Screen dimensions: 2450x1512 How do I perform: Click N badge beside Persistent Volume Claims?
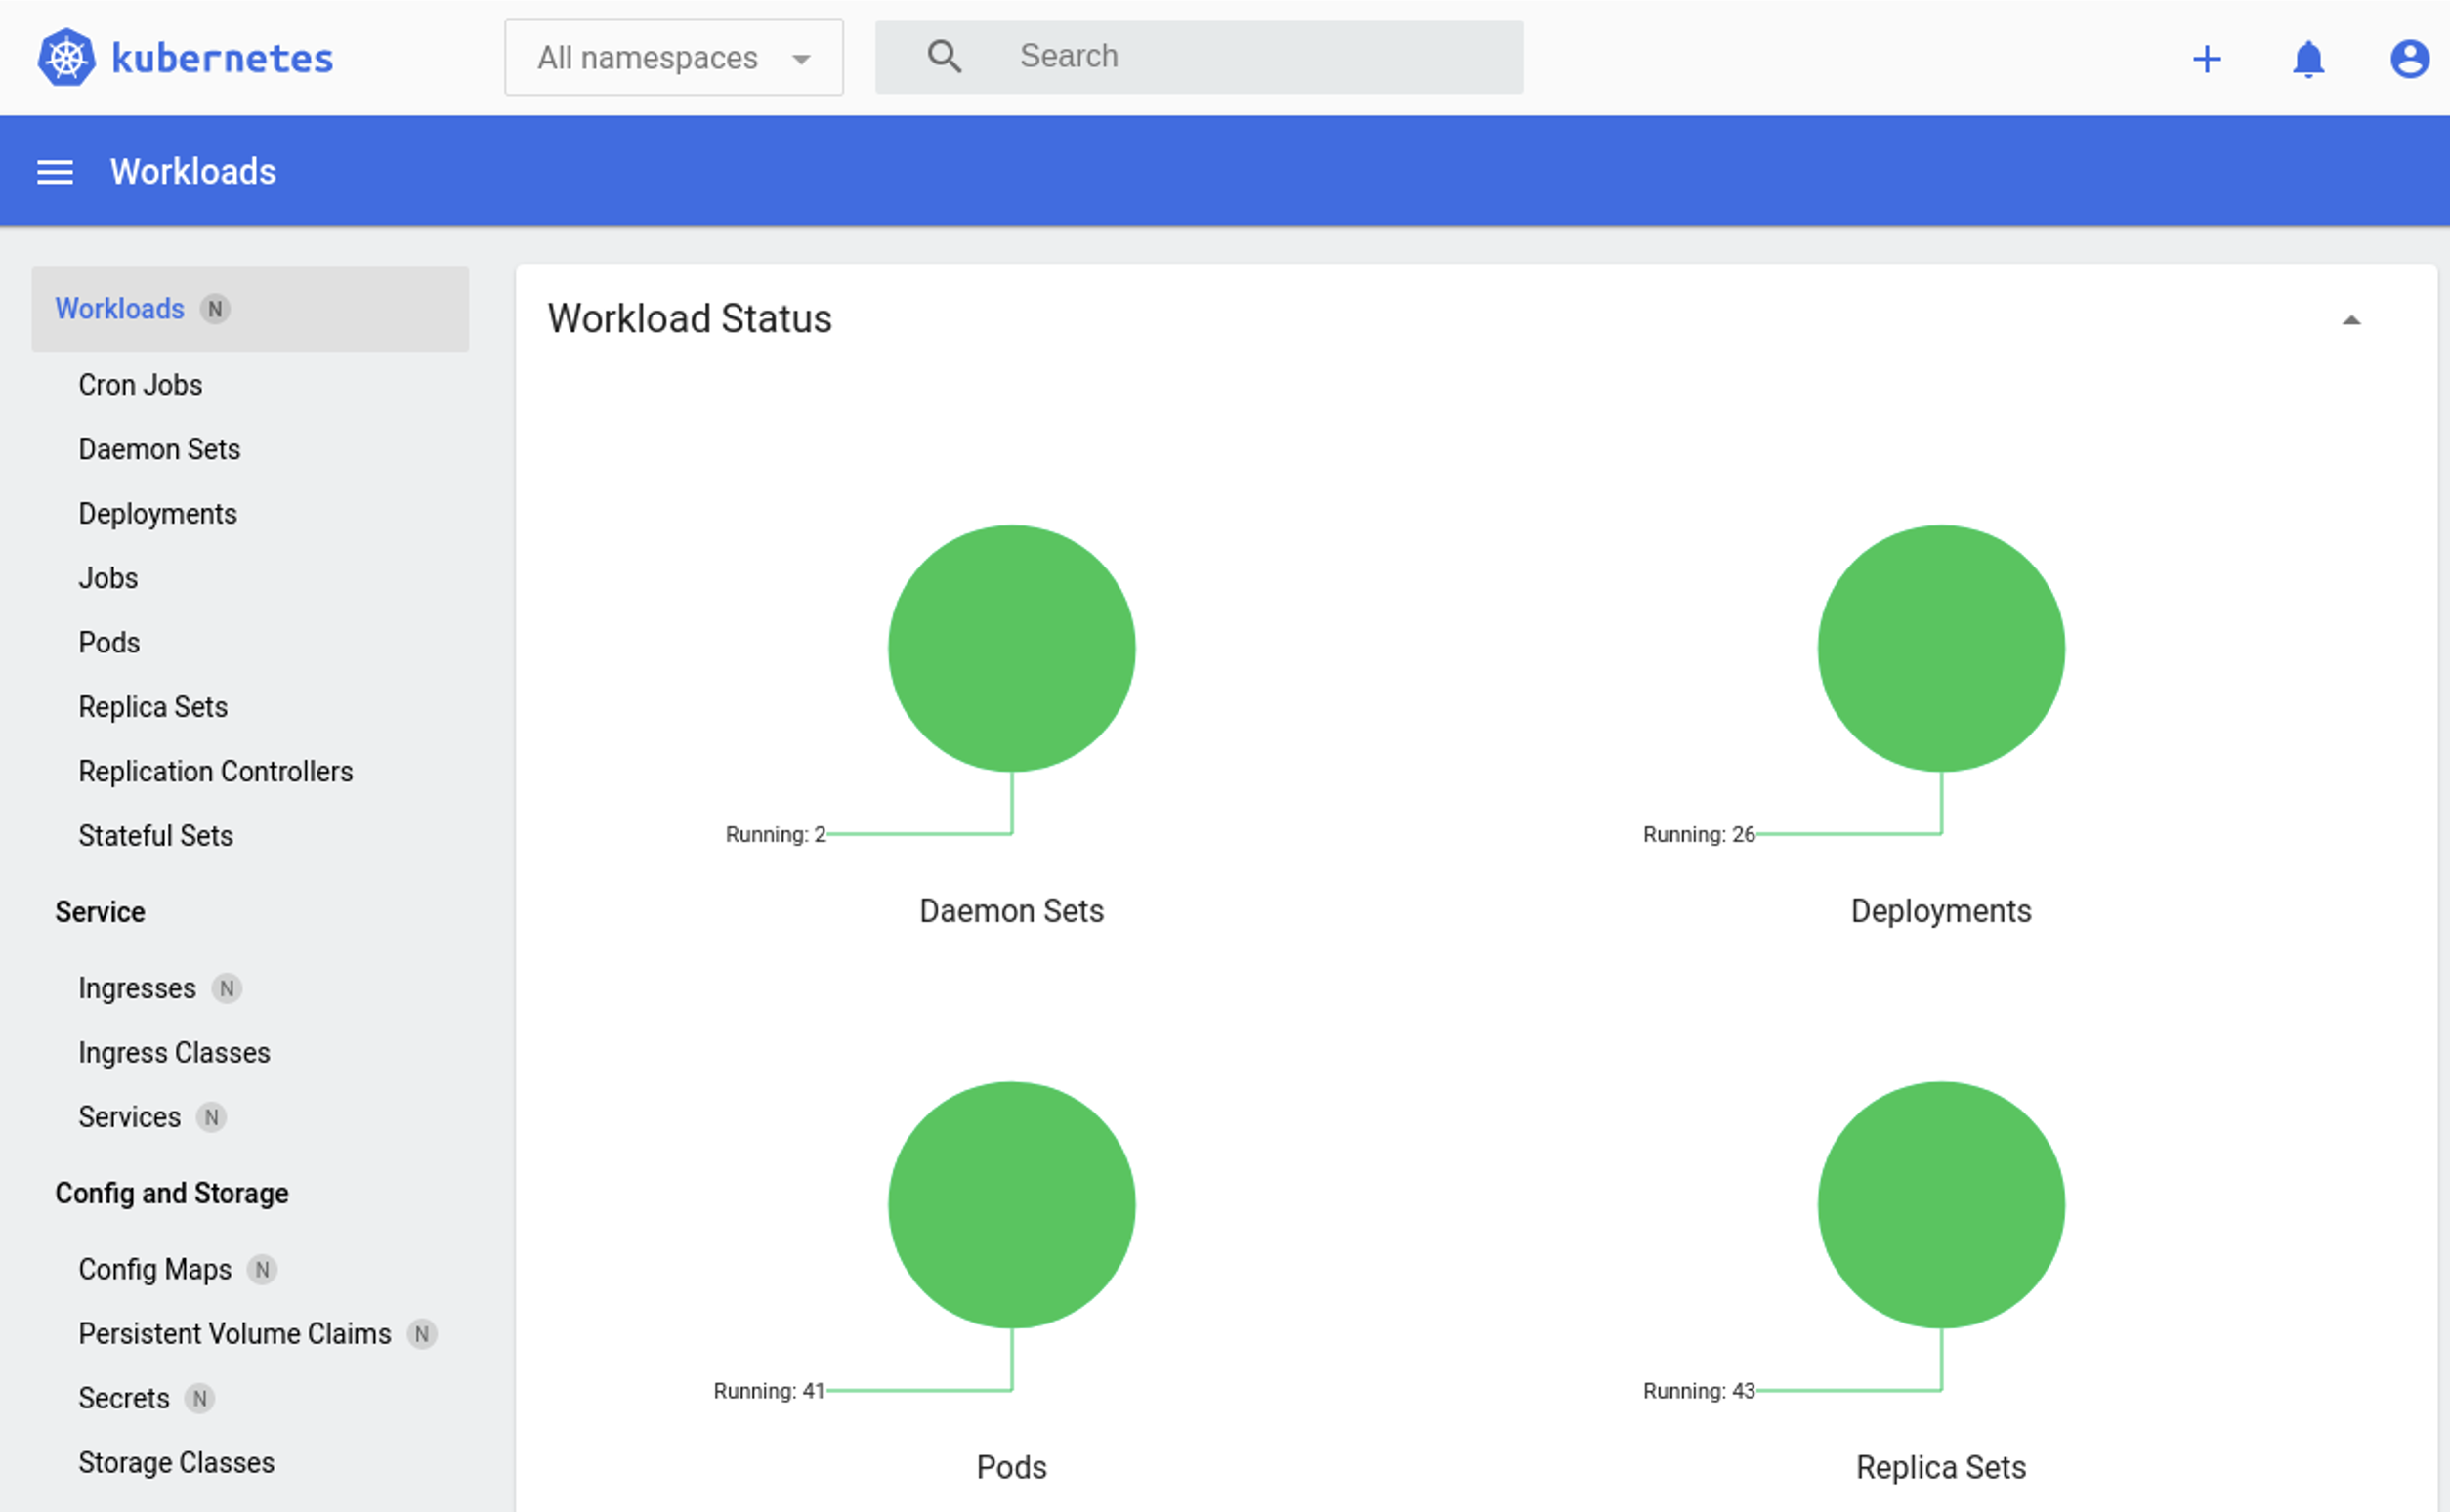point(422,1333)
